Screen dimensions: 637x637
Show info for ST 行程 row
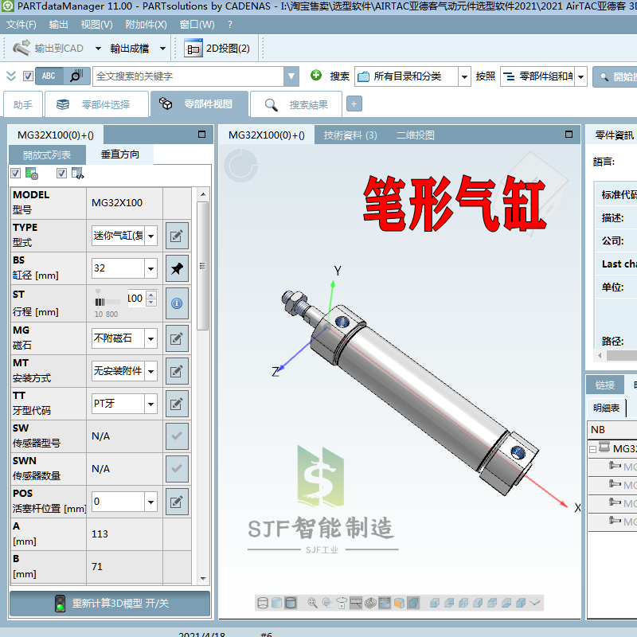point(177,303)
